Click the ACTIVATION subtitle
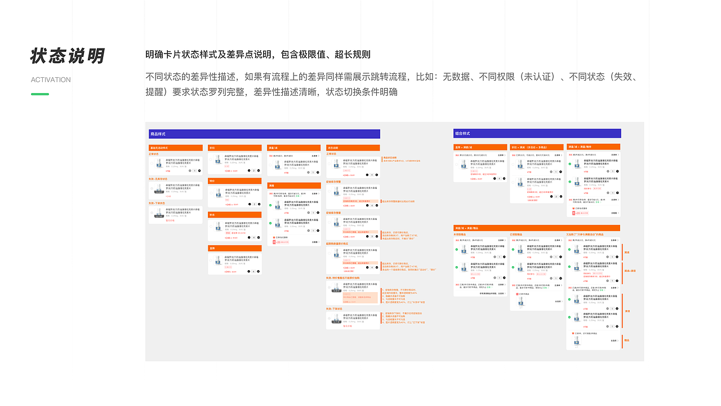721x406 pixels. [51, 80]
